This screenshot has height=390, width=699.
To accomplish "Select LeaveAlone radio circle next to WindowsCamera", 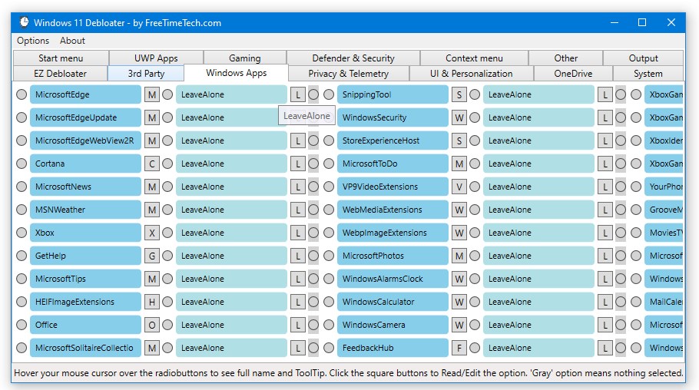I will coord(475,325).
